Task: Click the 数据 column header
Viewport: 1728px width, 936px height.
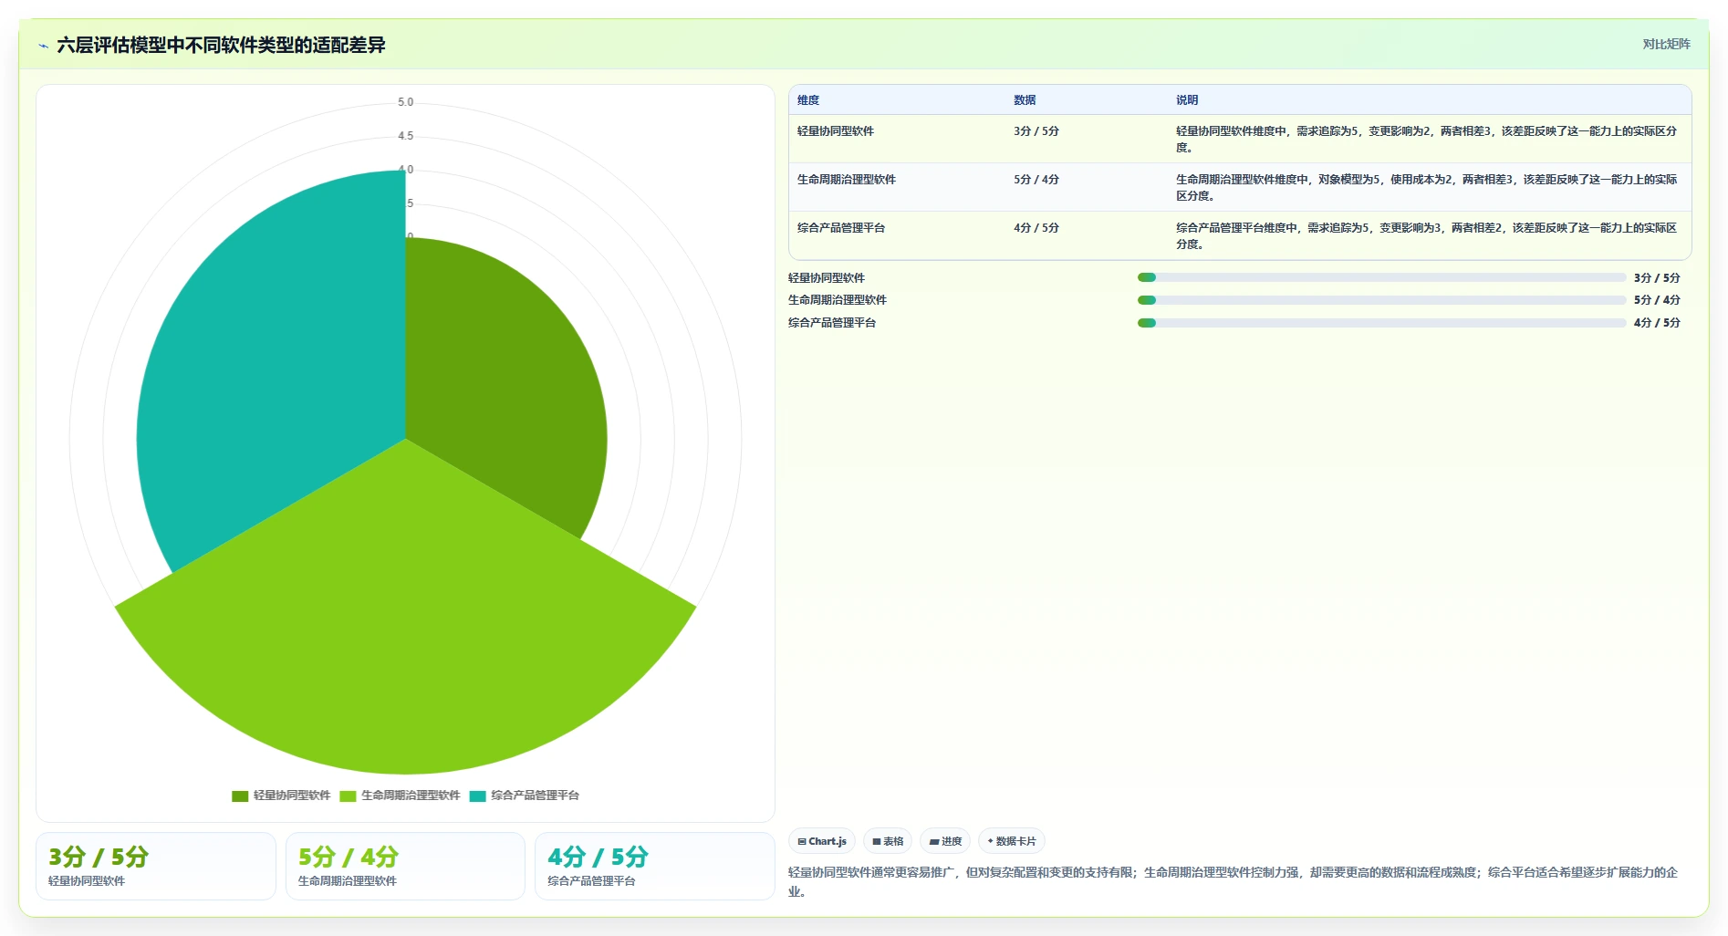Action: coord(1025,100)
